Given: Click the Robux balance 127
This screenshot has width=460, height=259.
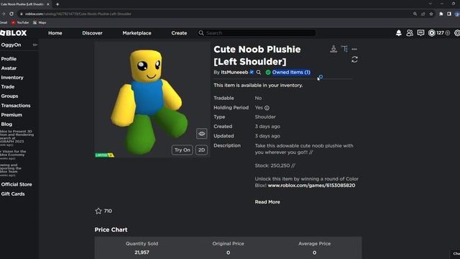Looking at the screenshot, I should (440, 33).
